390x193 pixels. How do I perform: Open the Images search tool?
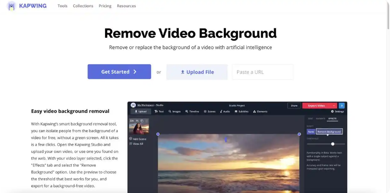point(175,111)
